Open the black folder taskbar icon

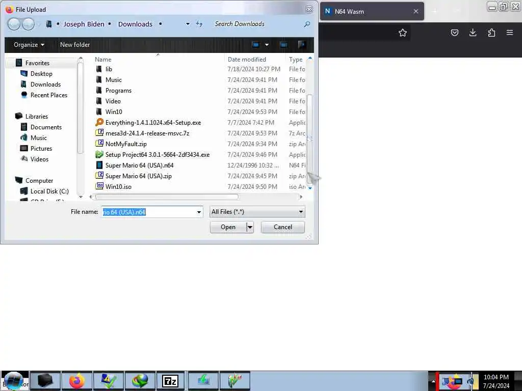pos(45,381)
